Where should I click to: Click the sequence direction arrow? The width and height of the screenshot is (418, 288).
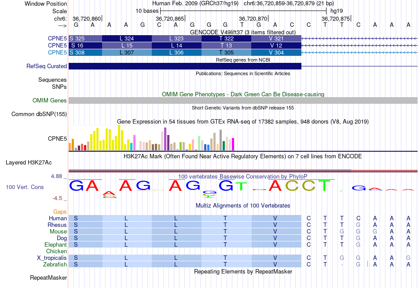(x=62, y=26)
